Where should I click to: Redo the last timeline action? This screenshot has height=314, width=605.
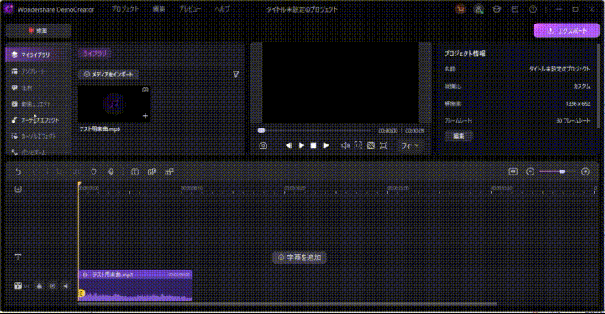point(35,171)
